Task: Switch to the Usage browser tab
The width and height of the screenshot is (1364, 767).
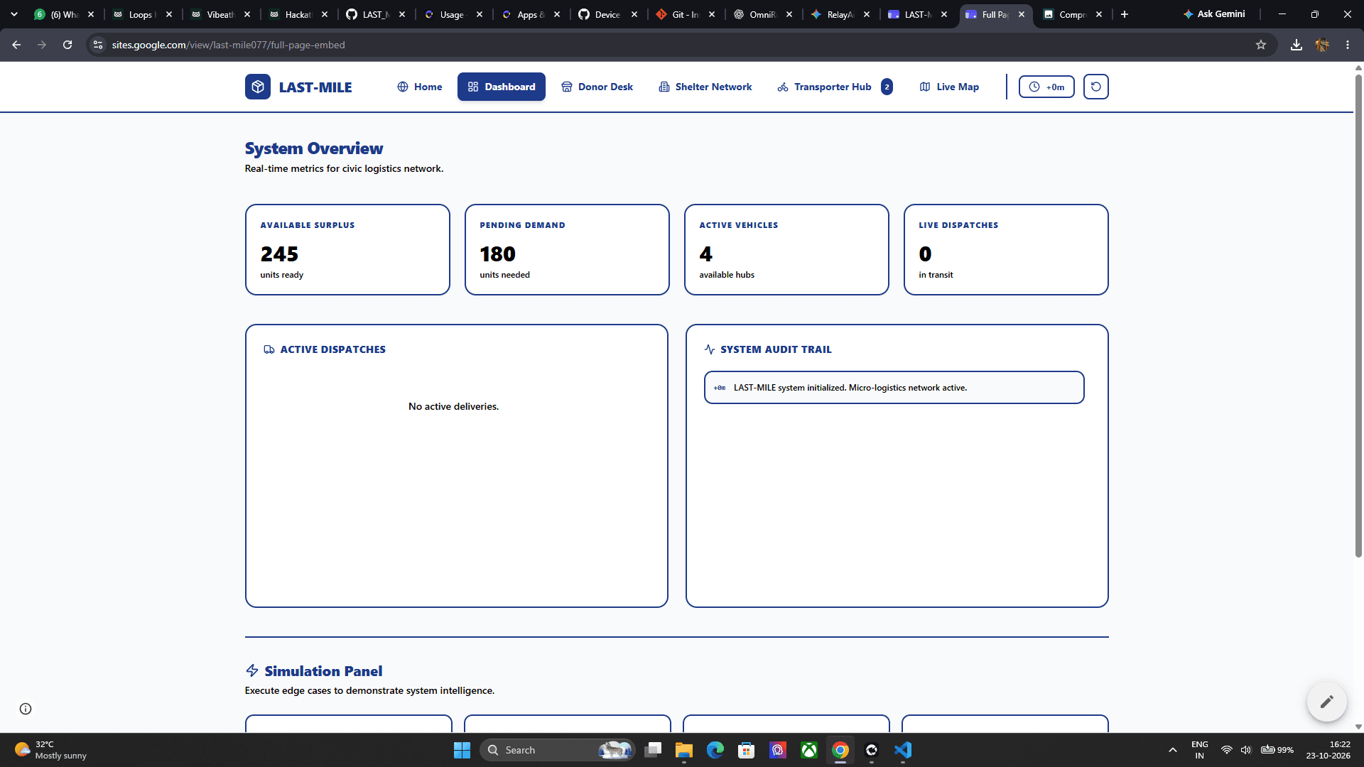Action: click(x=453, y=14)
